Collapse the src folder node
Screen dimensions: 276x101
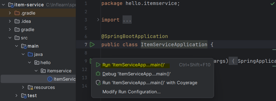10,38
